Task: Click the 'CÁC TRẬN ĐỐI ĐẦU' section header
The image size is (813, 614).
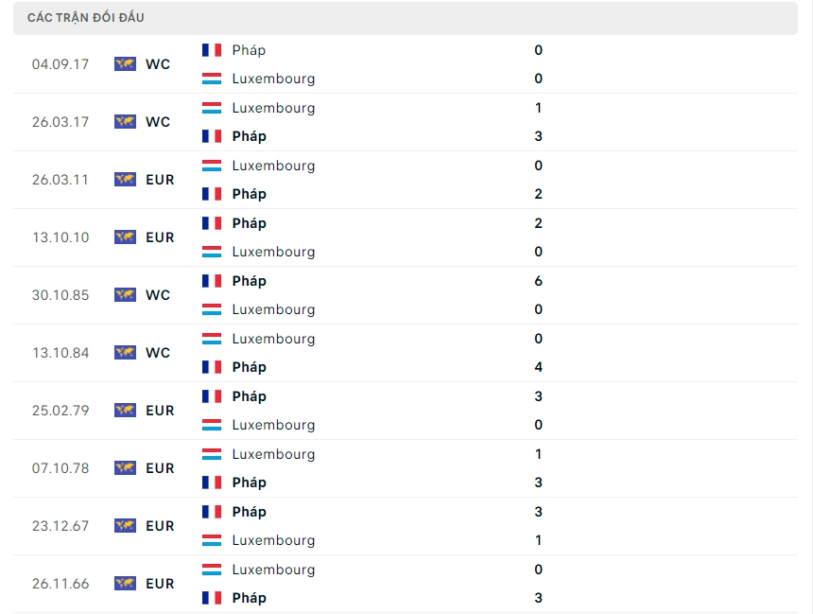Action: [x=86, y=18]
